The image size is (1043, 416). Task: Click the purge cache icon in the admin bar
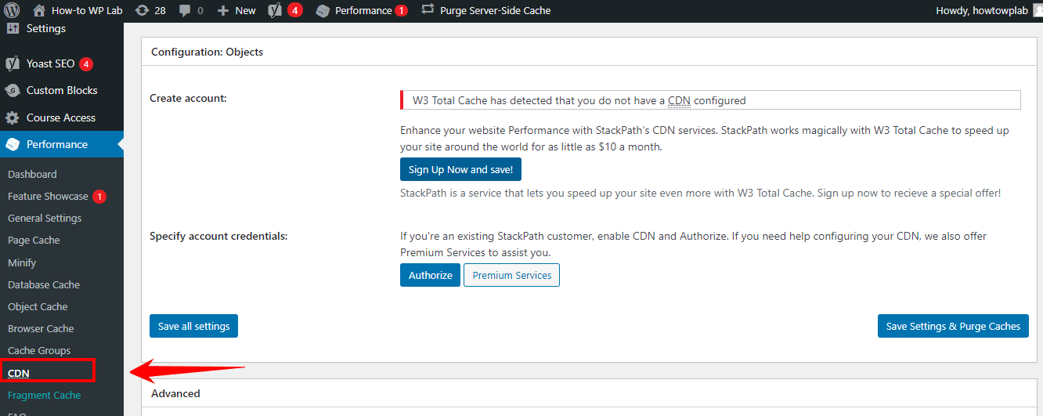[428, 9]
